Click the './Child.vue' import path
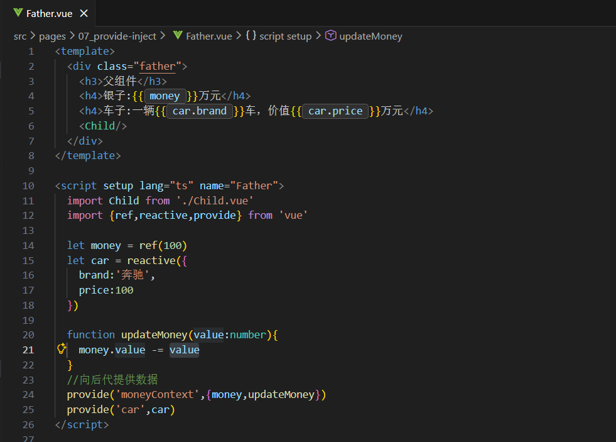Viewport: 616px width, 442px height. coord(215,201)
